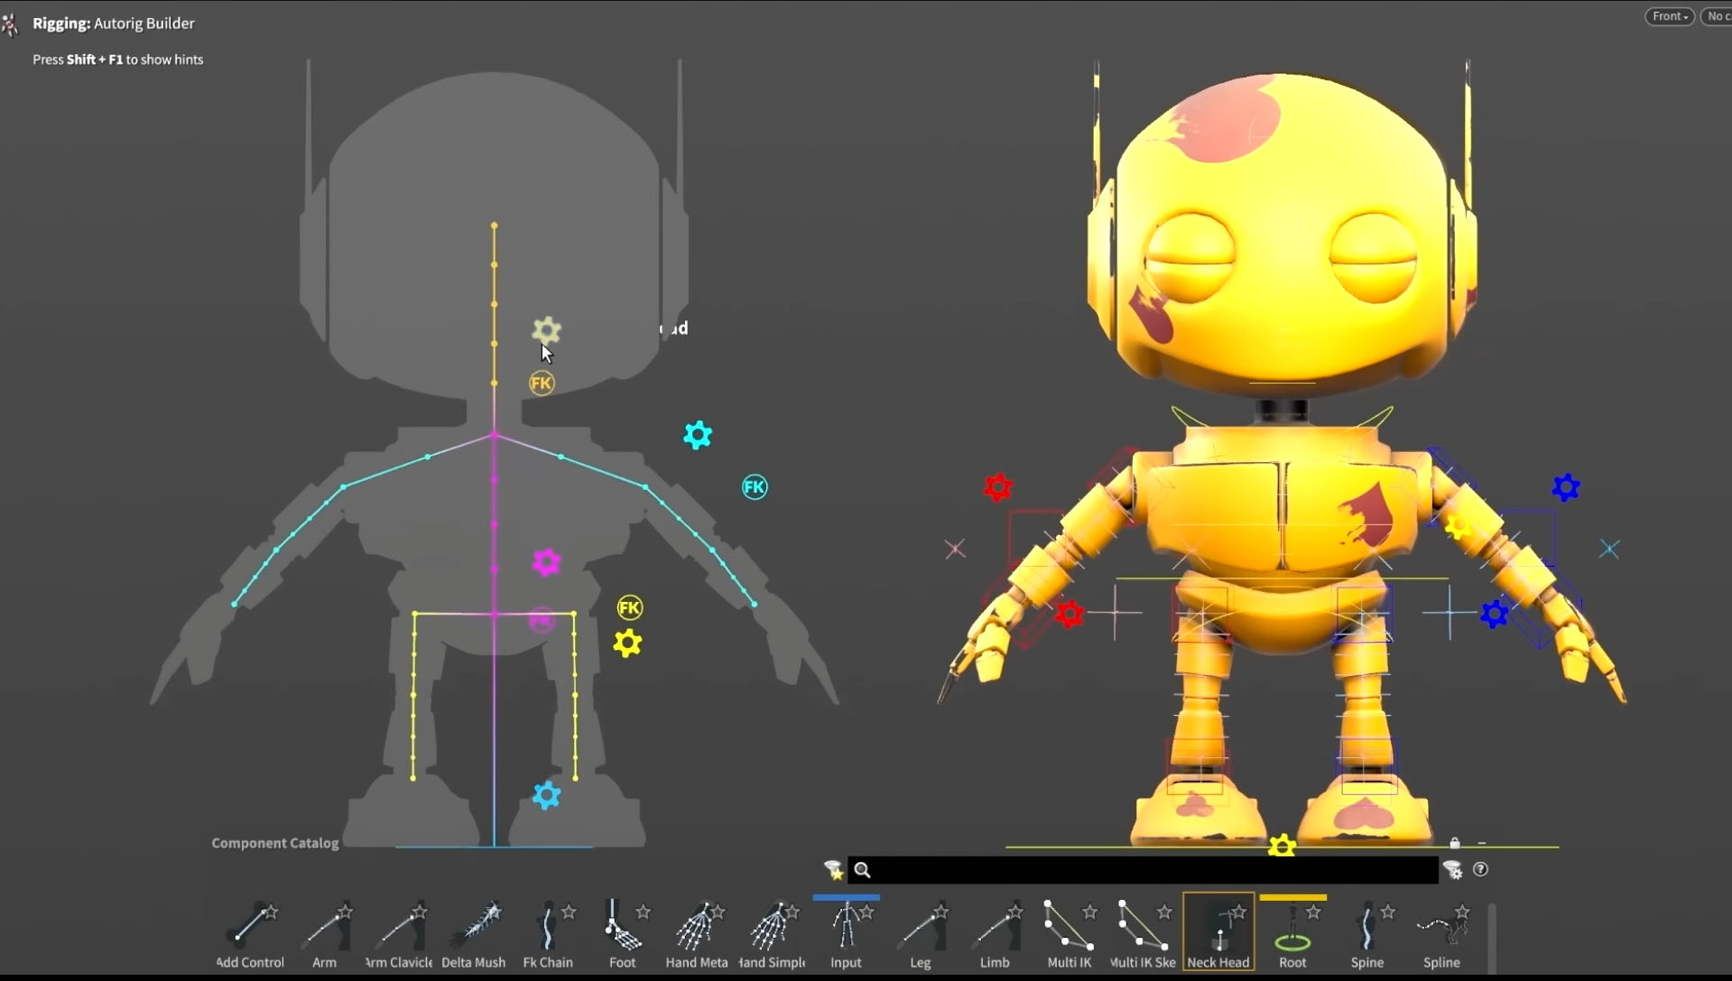Favorite the Foot component star
Viewport: 1732px width, 981px height.
[644, 912]
